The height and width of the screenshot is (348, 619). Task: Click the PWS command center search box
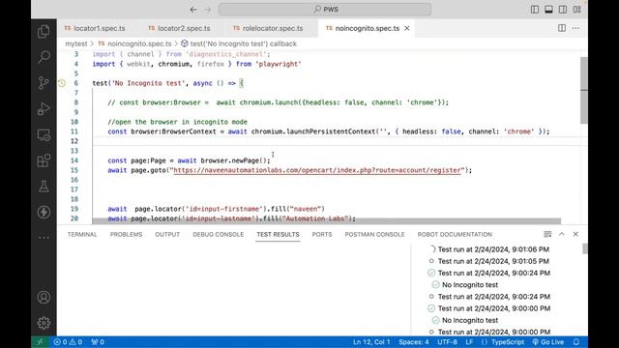coord(325,10)
